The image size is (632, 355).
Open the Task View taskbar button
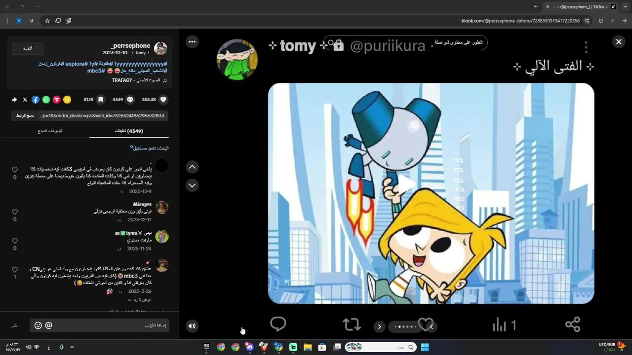pos(337,347)
